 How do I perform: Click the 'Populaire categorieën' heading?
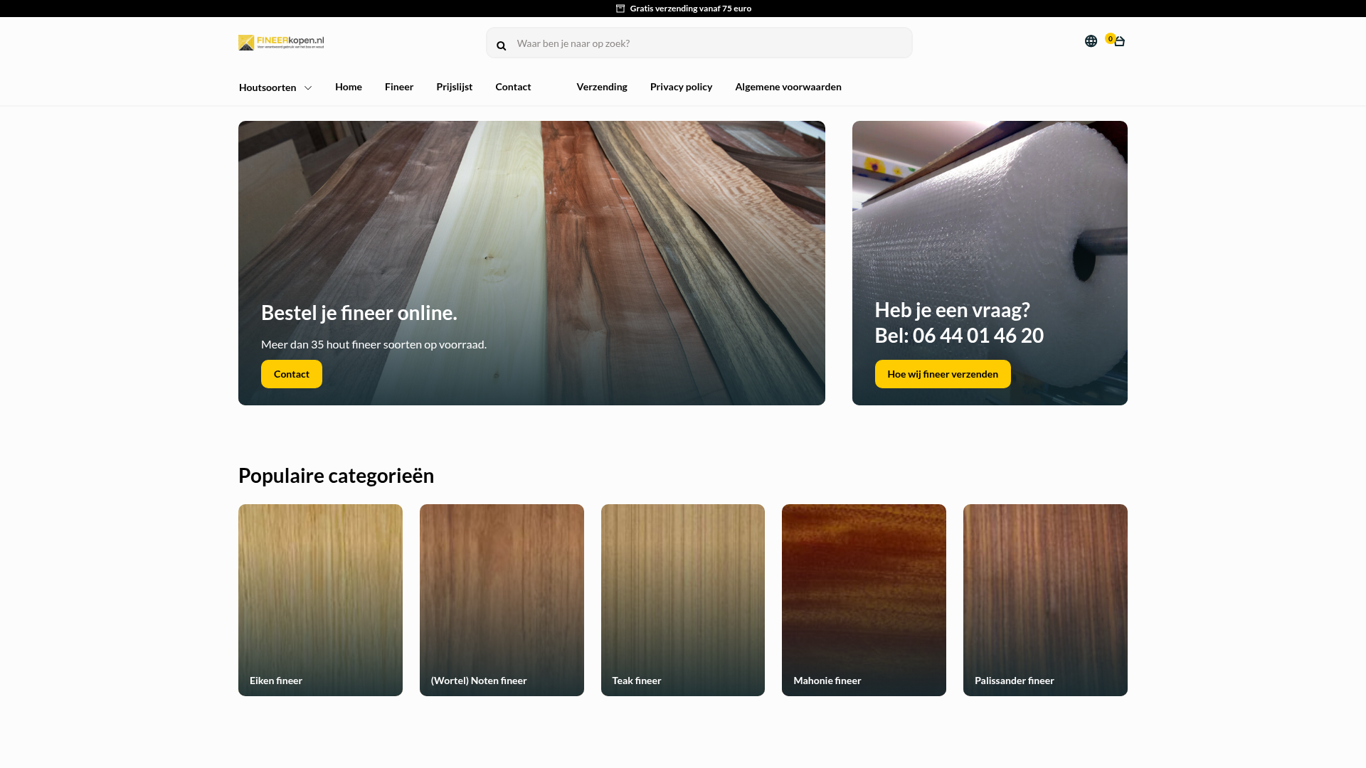click(x=337, y=475)
